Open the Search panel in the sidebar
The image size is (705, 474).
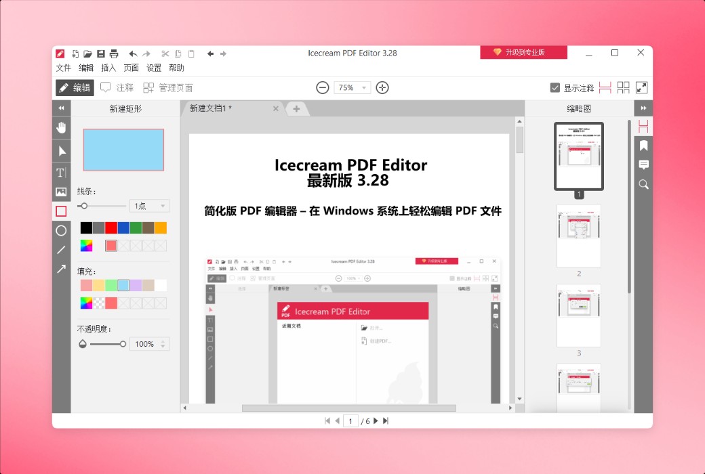[643, 184]
